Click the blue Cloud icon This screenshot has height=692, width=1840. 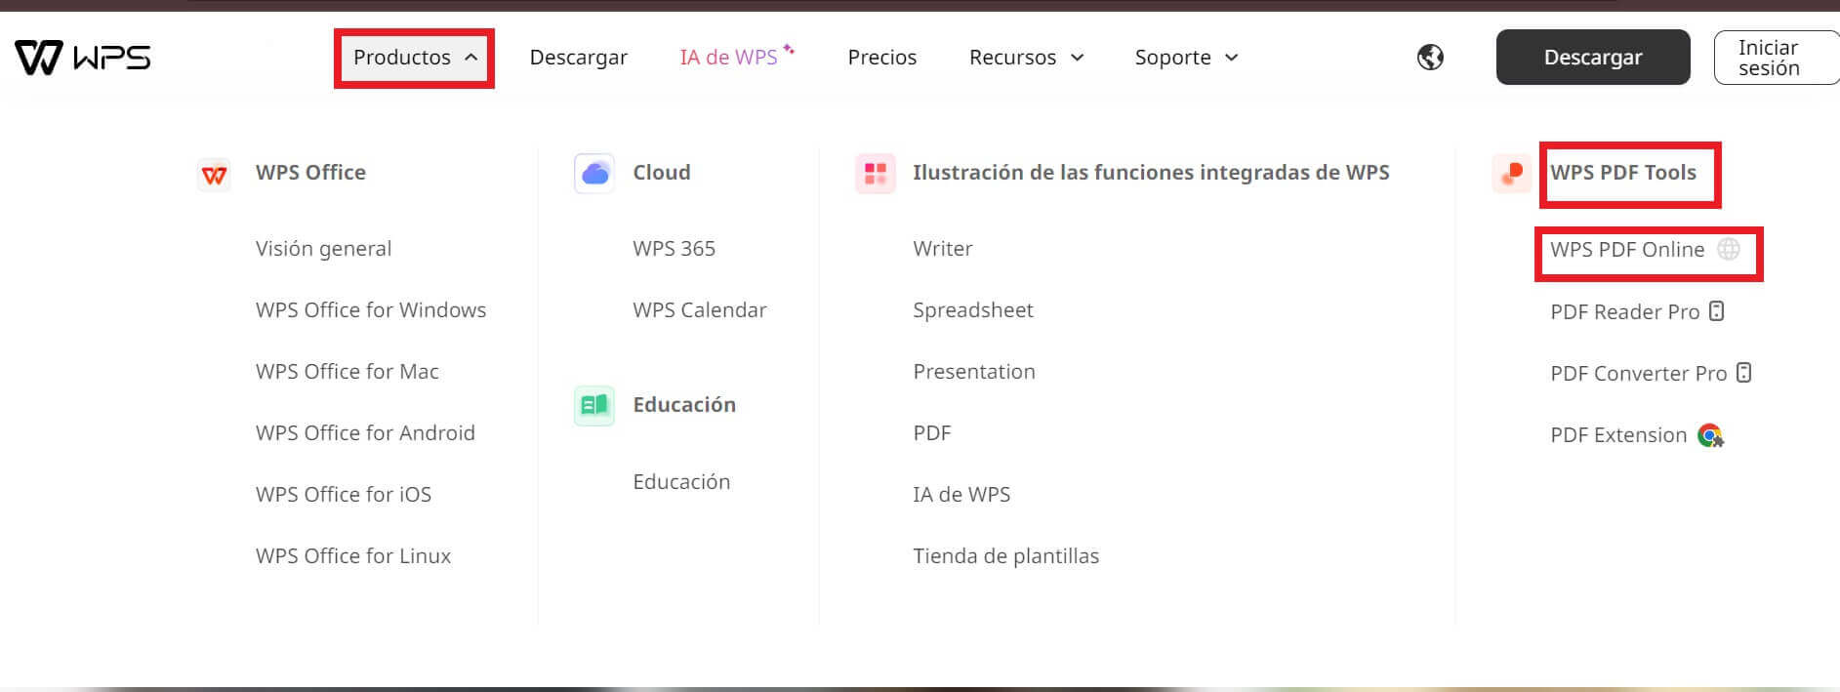point(594,174)
